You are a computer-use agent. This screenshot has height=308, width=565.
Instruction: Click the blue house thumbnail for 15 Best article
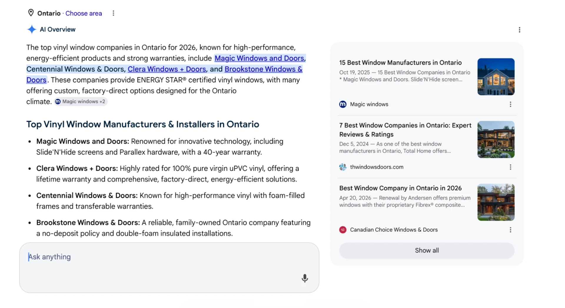point(496,77)
